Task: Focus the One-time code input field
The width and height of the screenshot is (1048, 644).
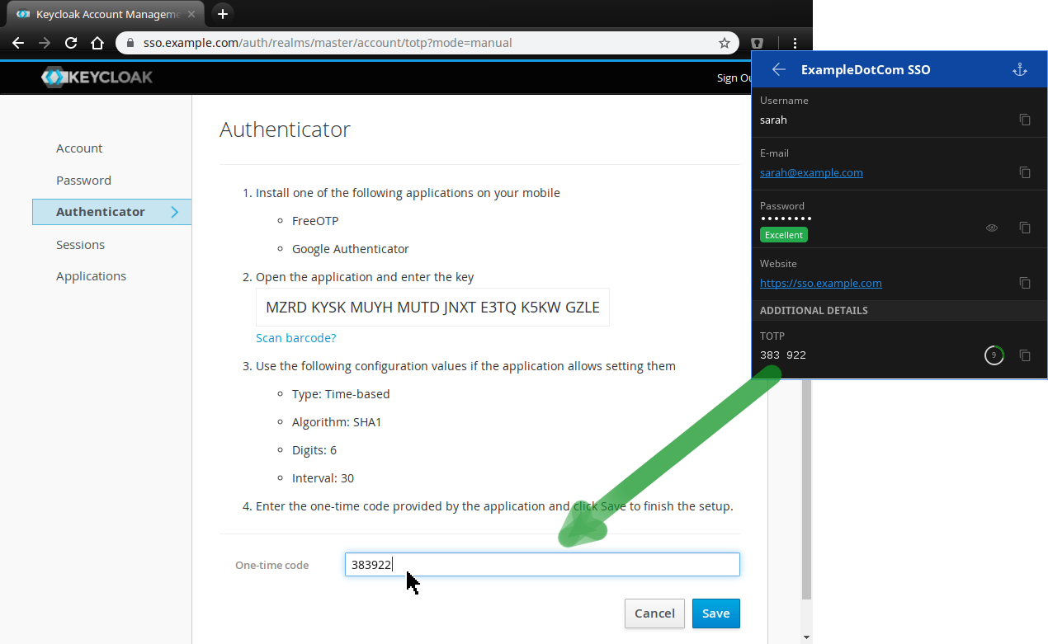Action: 541,565
